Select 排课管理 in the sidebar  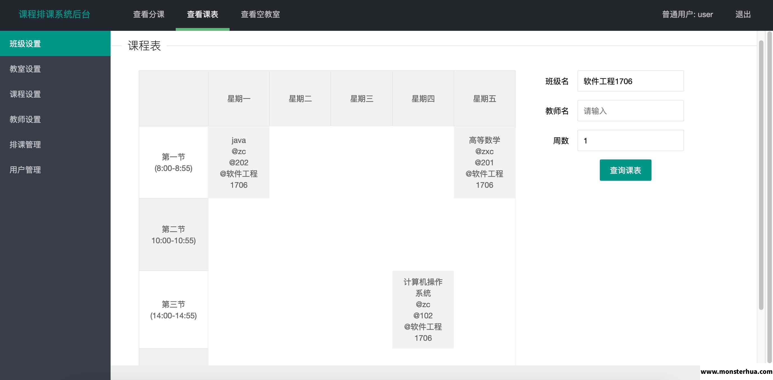point(55,144)
